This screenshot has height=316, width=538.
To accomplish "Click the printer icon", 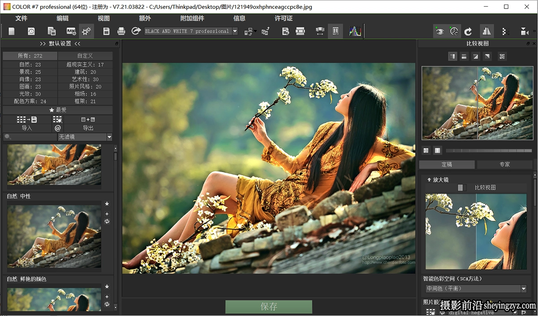I will coord(121,31).
